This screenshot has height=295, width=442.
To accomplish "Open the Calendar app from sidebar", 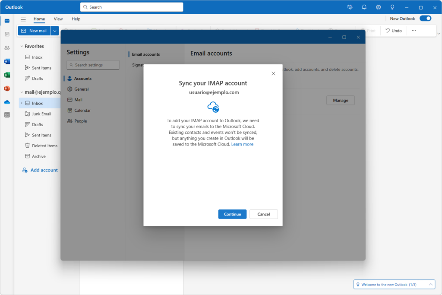I will pos(7,34).
